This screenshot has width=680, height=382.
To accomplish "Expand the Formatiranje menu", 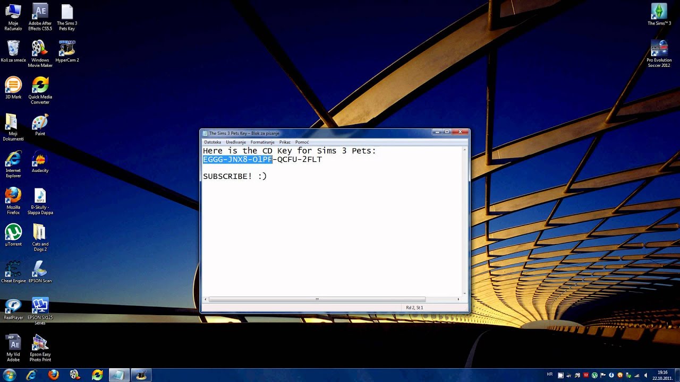I will tap(262, 142).
